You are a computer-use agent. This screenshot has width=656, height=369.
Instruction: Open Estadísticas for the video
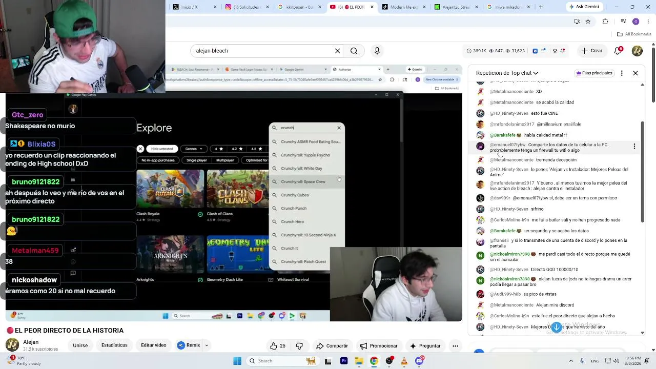[x=114, y=345]
